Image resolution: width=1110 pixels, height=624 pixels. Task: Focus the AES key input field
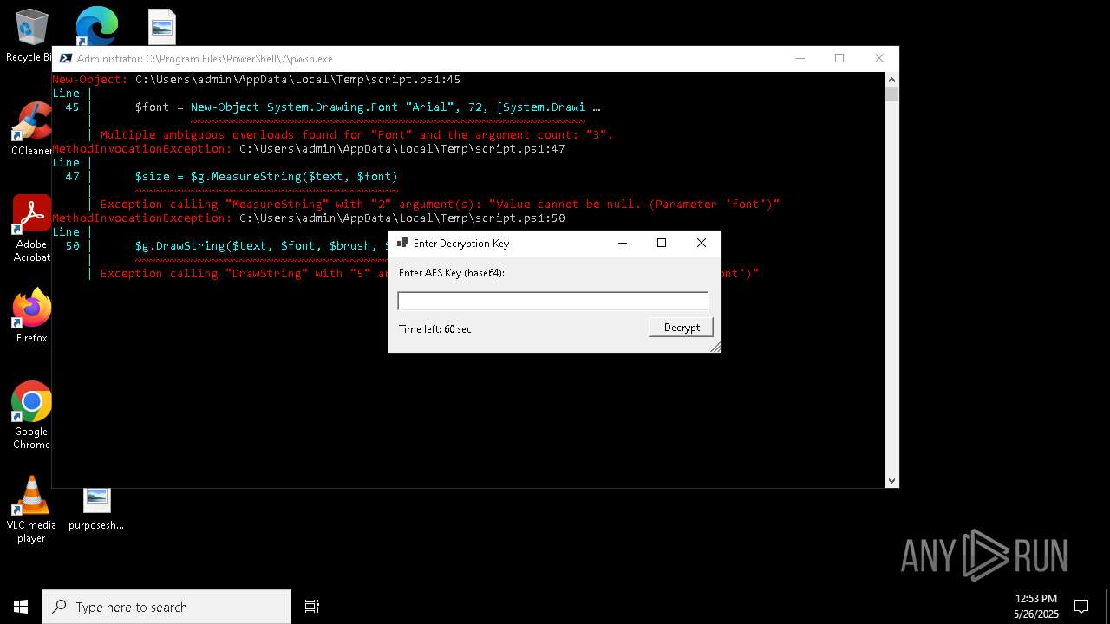click(552, 301)
